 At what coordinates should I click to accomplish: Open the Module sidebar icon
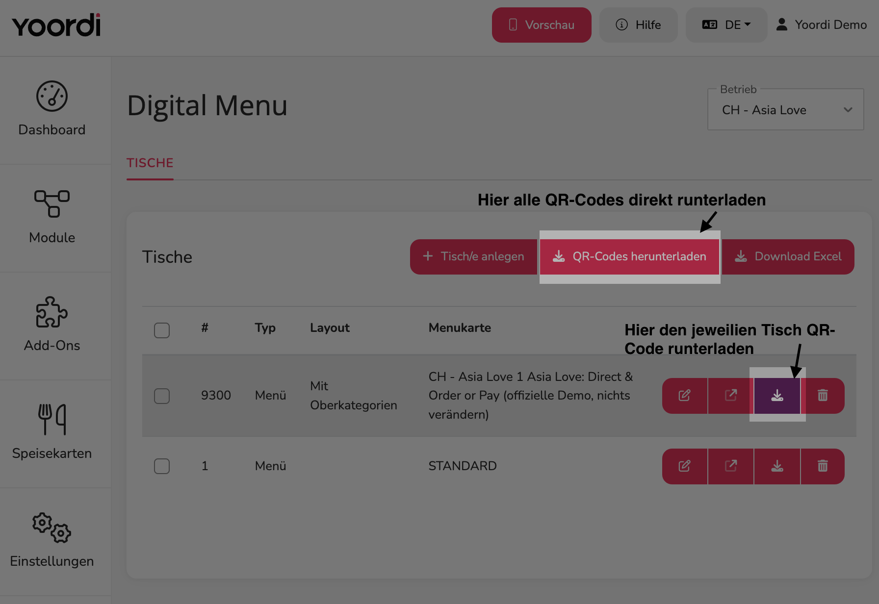pos(52,204)
